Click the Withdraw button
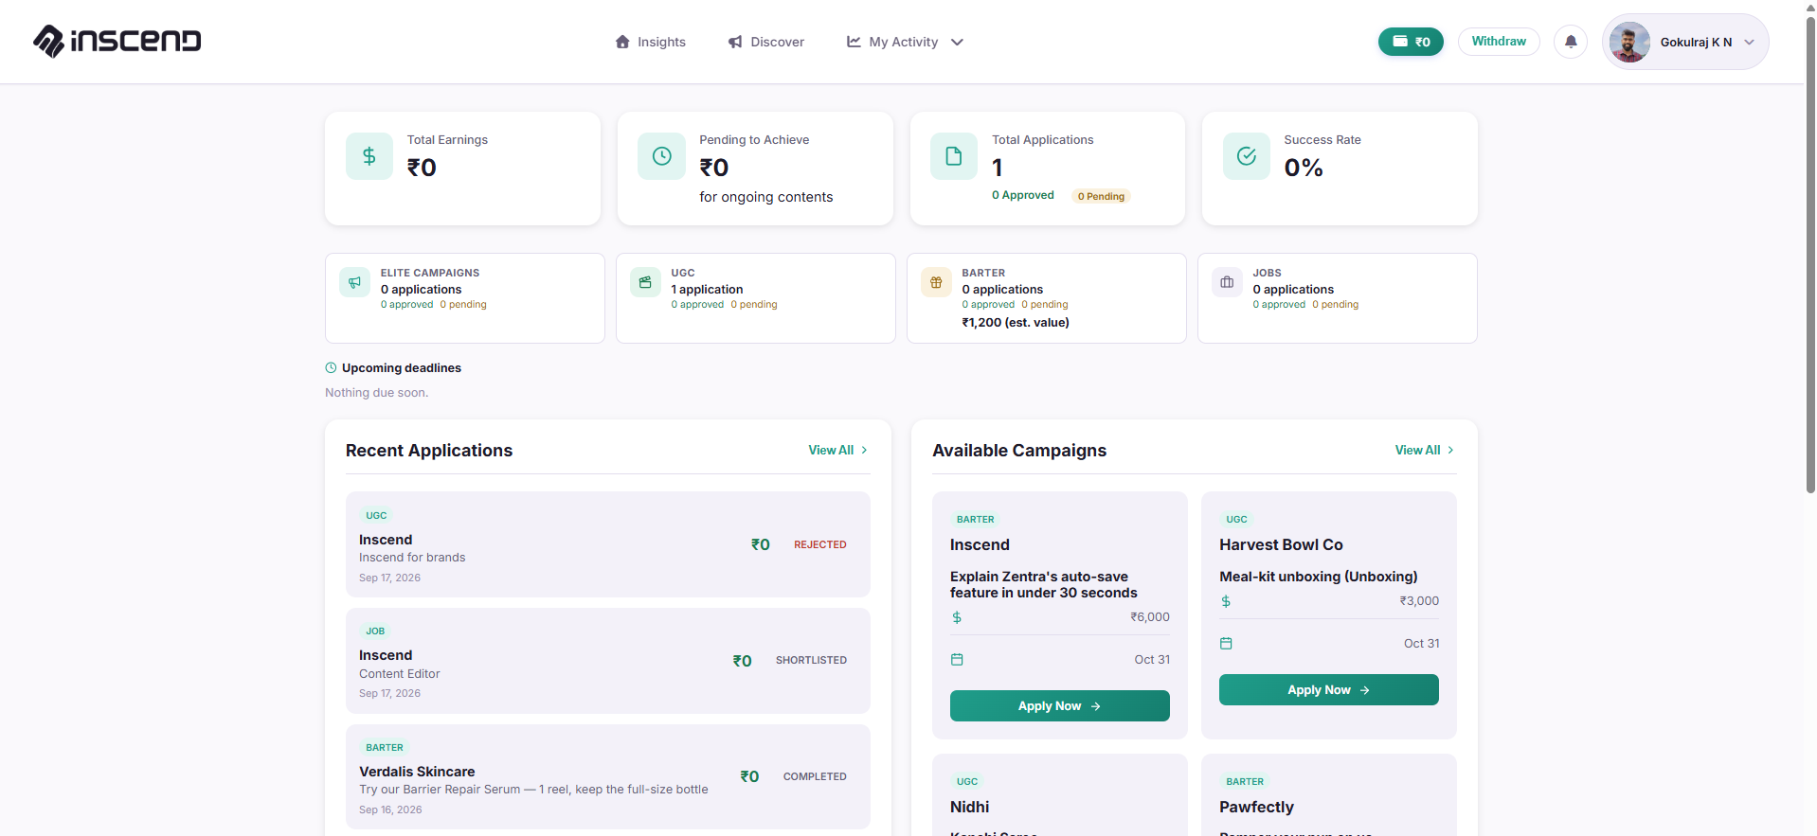The image size is (1817, 836). coord(1499,42)
